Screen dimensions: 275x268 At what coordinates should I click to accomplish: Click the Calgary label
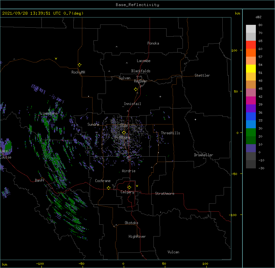tap(127, 192)
